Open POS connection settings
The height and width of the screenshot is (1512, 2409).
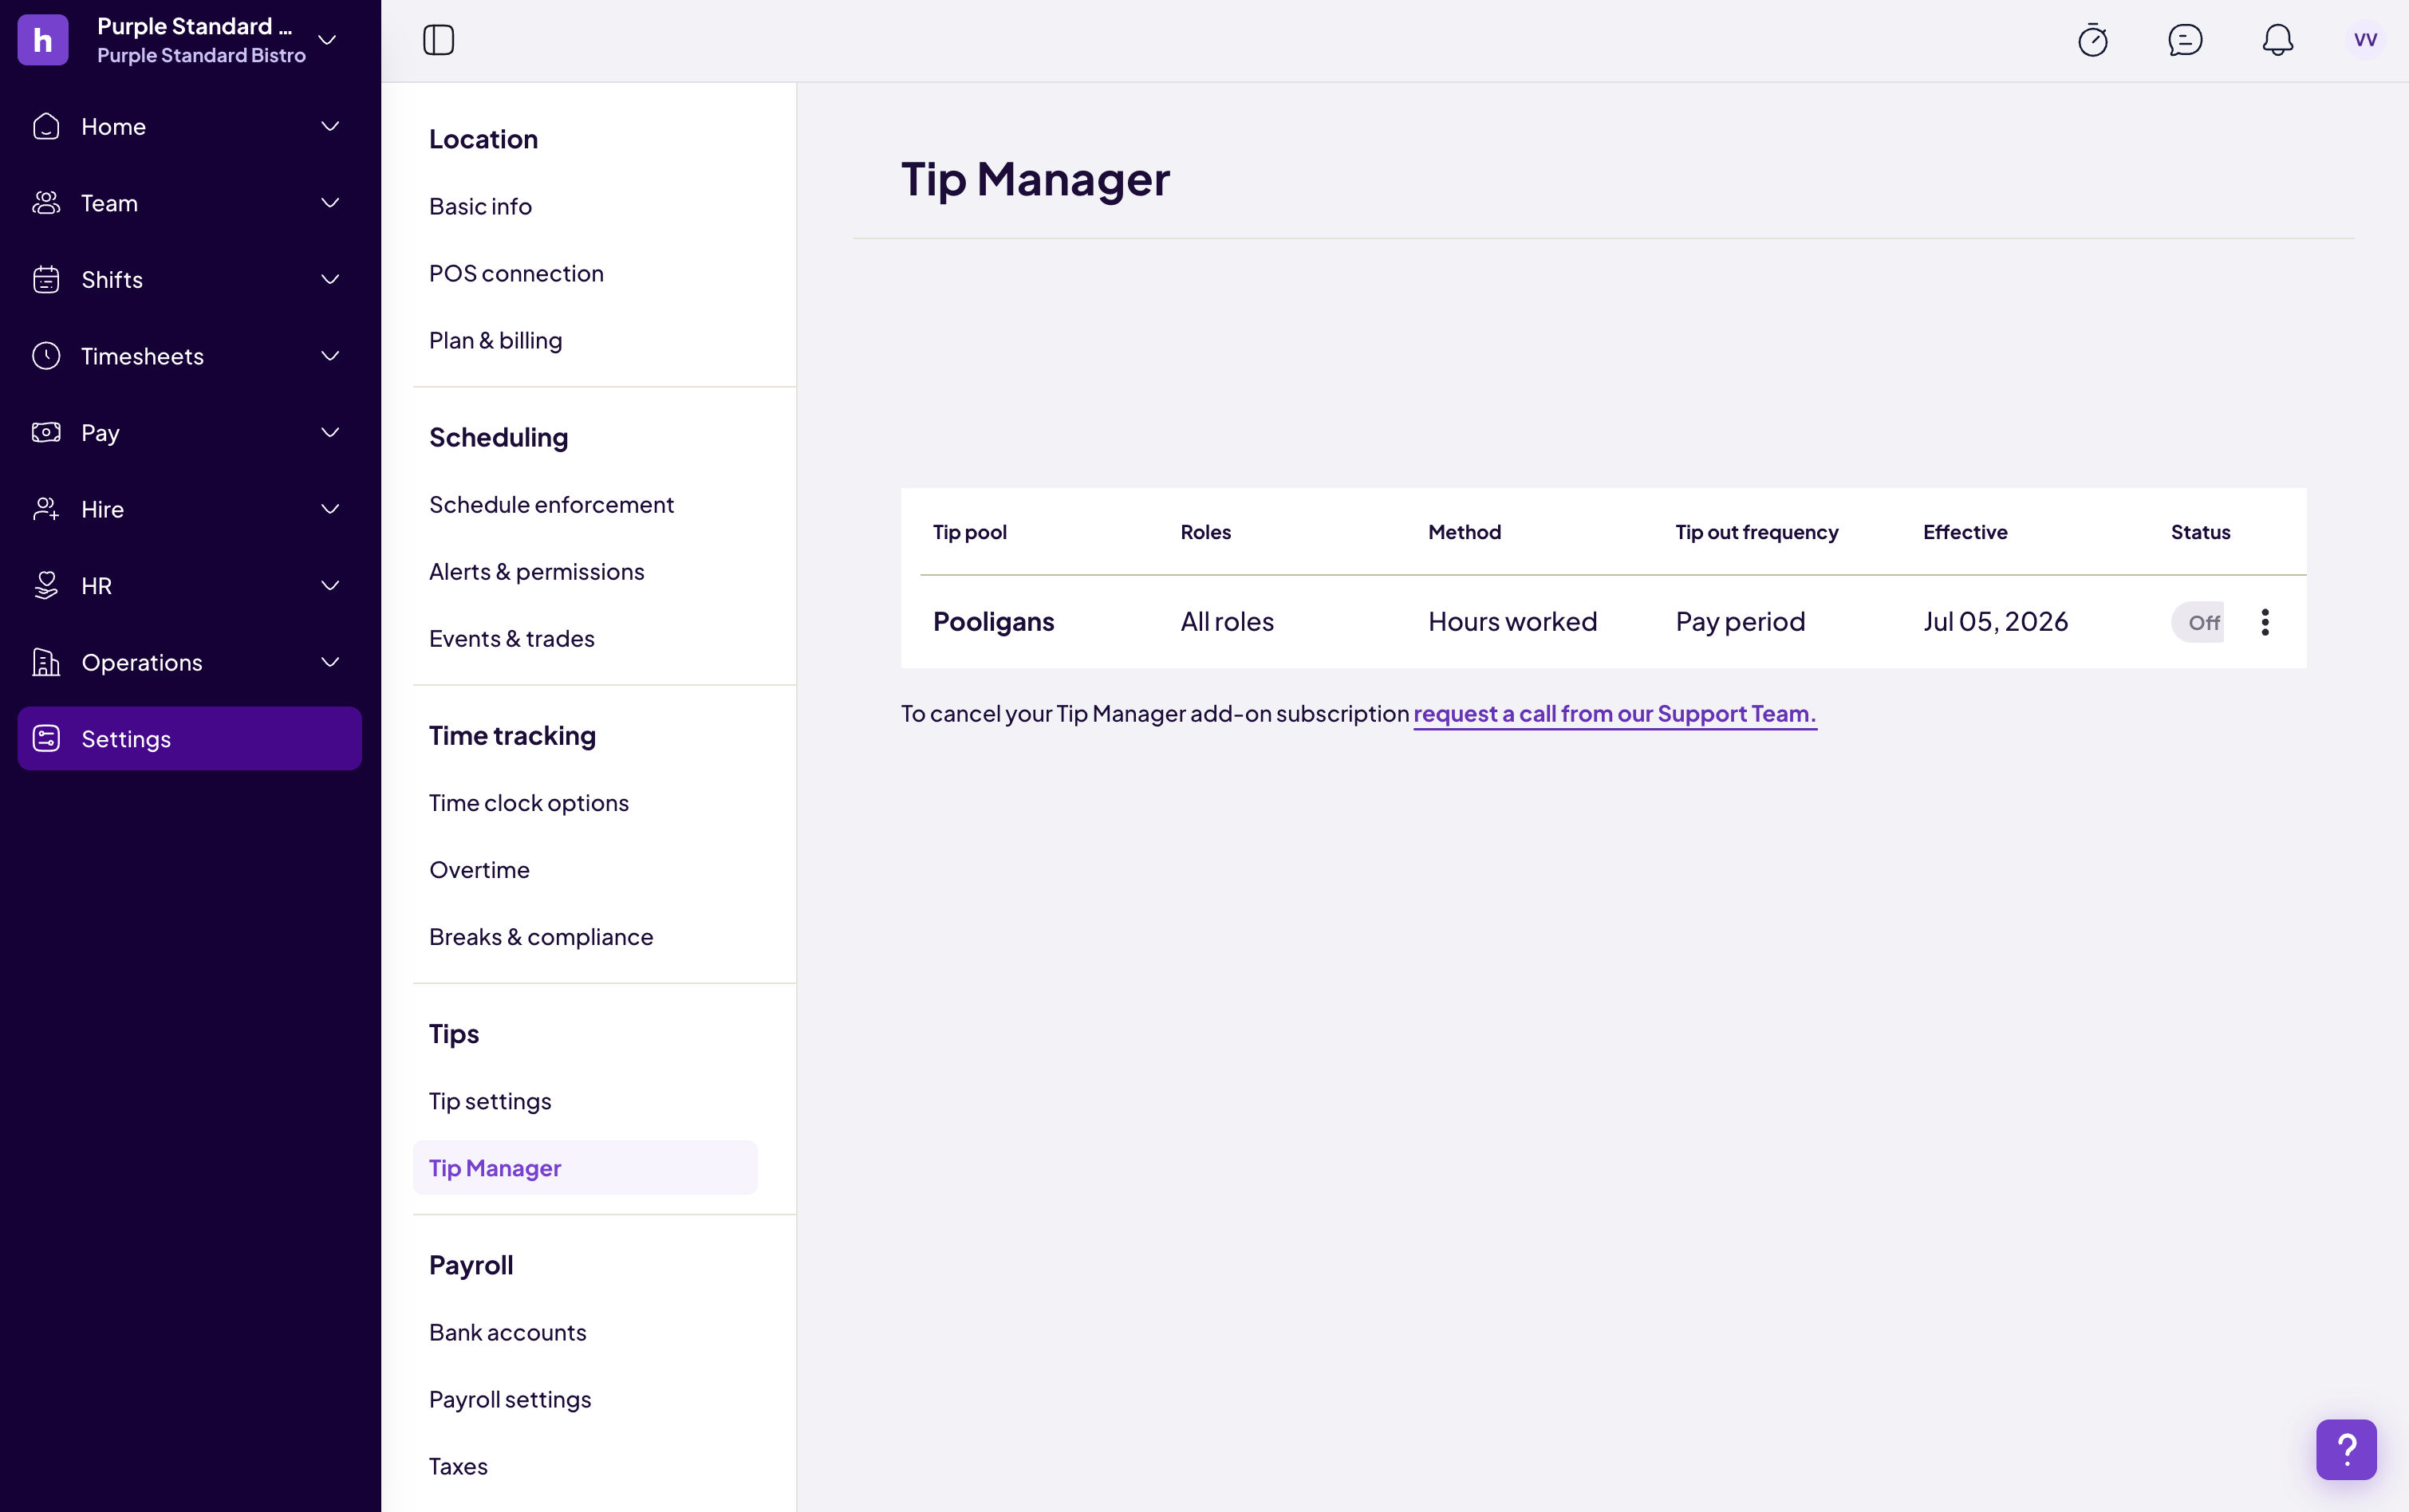(x=516, y=273)
